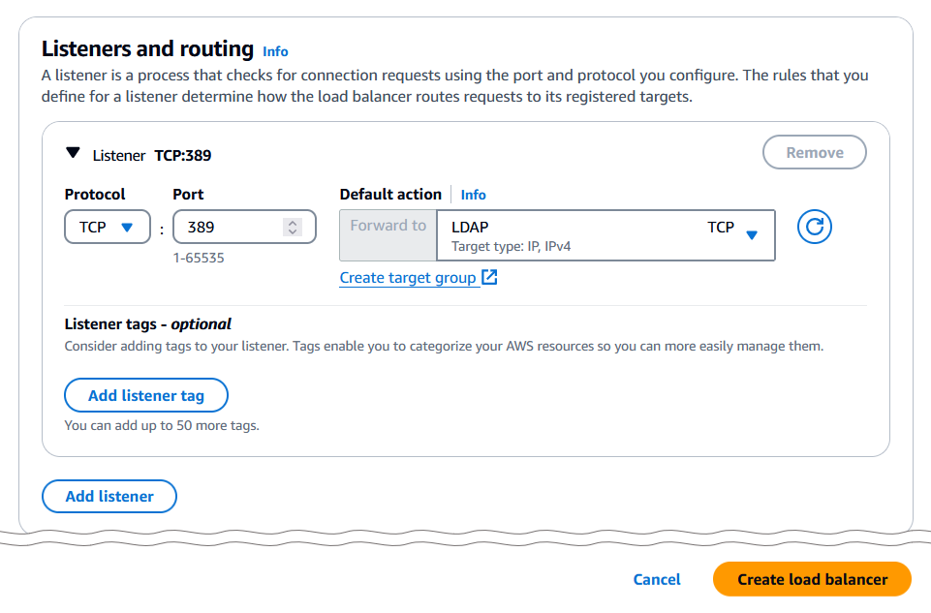Click the blue caret in Protocol selector
Screen dimensions: 931x613
(127, 228)
